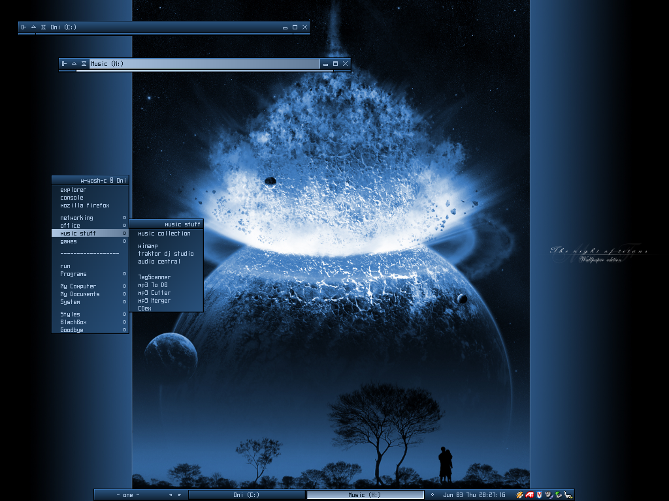Launch mp3 Merger

pyautogui.click(x=167, y=301)
